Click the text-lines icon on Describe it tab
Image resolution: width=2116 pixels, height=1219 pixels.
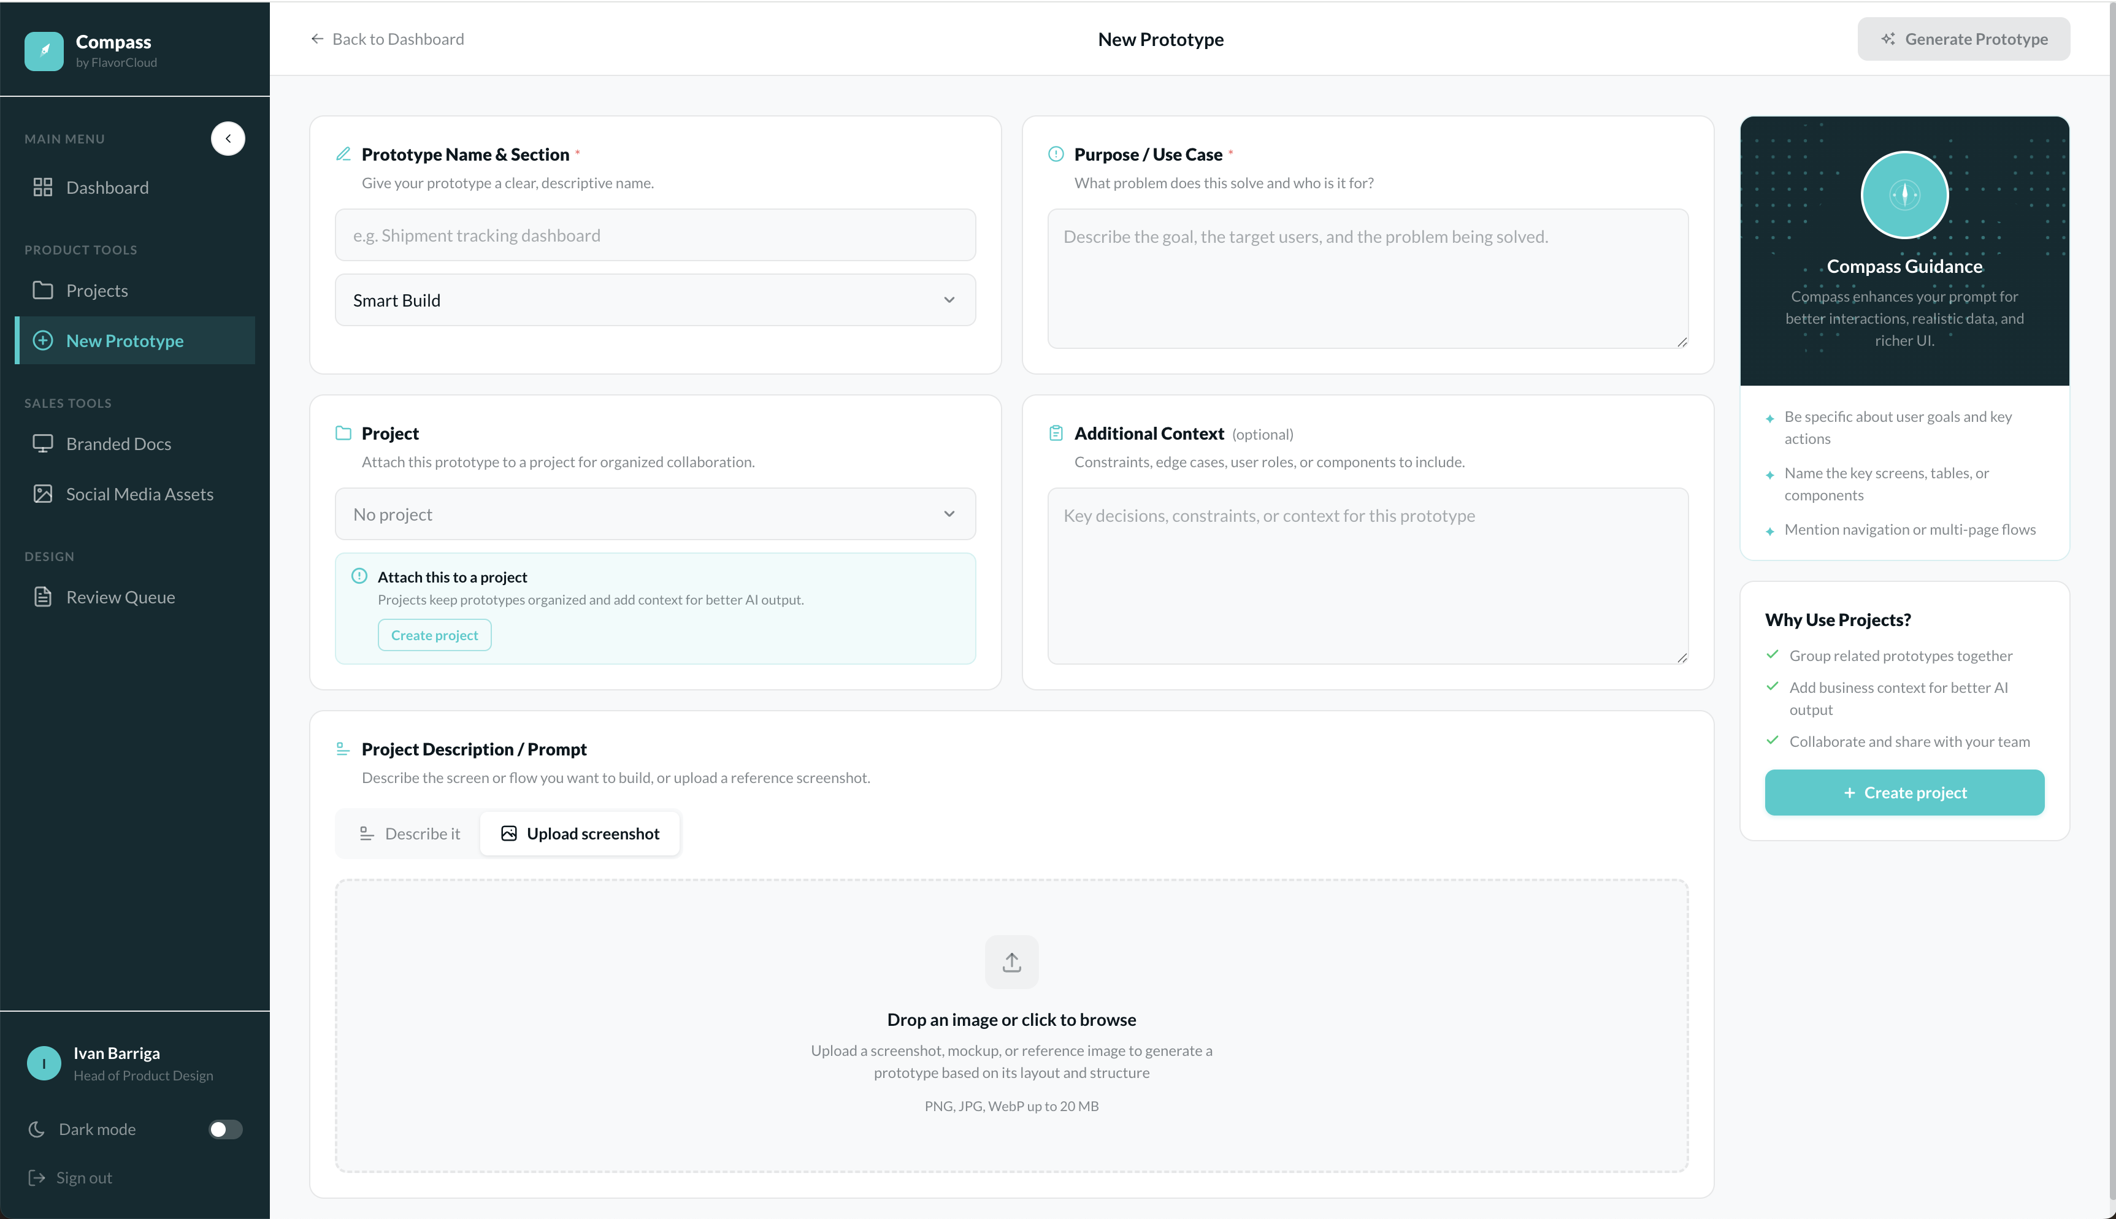click(367, 833)
